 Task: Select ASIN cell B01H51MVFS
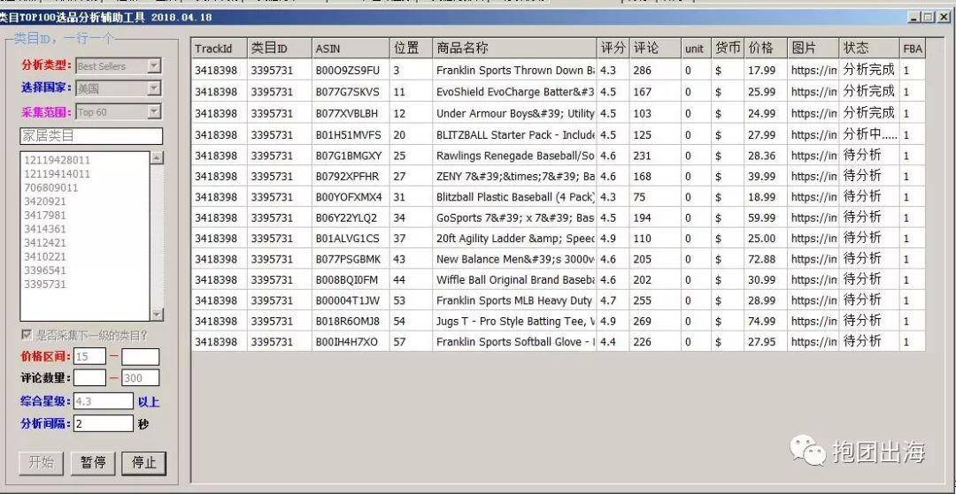[x=351, y=134]
